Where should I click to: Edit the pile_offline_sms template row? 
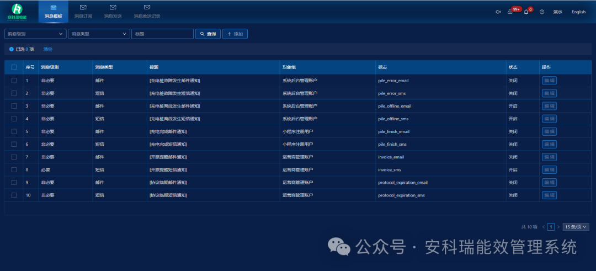(549, 119)
